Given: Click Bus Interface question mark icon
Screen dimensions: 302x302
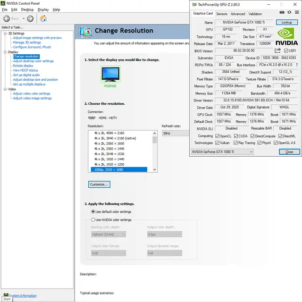Looking at the screenshot, I should [297, 65].
